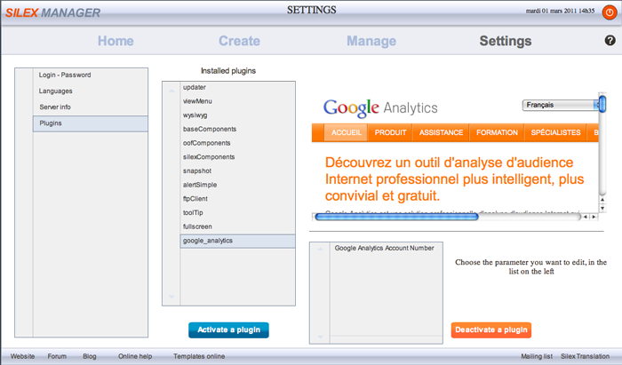Click the date and time text

click(x=560, y=11)
